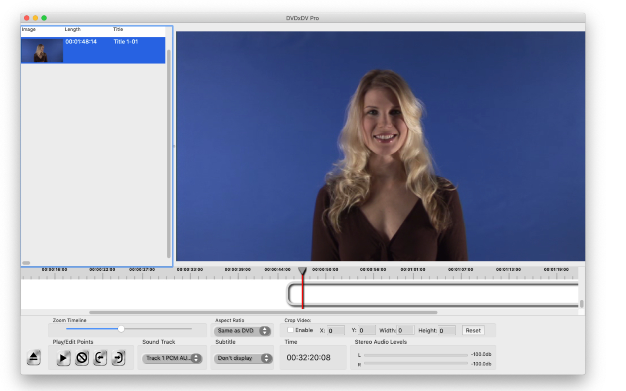Enable the Crop Video checkbox
The height and width of the screenshot is (391, 626).
(x=290, y=330)
